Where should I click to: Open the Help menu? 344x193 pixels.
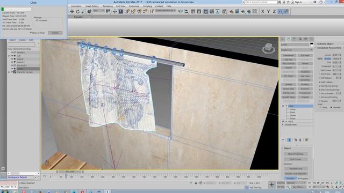click(x=169, y=6)
